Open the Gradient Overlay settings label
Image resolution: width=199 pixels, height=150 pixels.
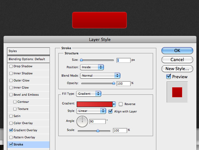point(25,130)
